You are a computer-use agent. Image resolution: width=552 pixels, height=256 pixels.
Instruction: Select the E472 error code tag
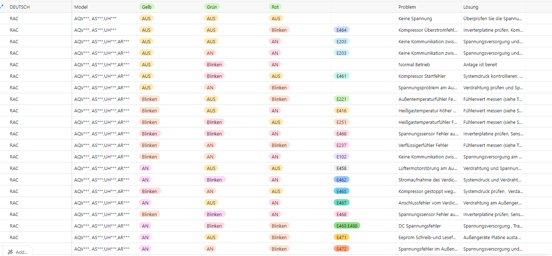tap(342, 249)
